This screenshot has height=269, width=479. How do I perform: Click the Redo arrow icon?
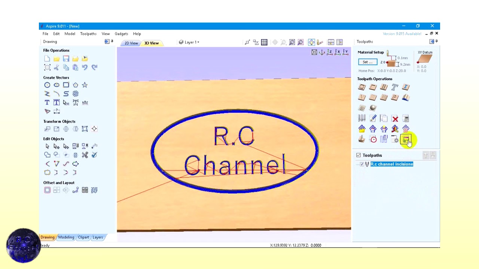pos(94,67)
